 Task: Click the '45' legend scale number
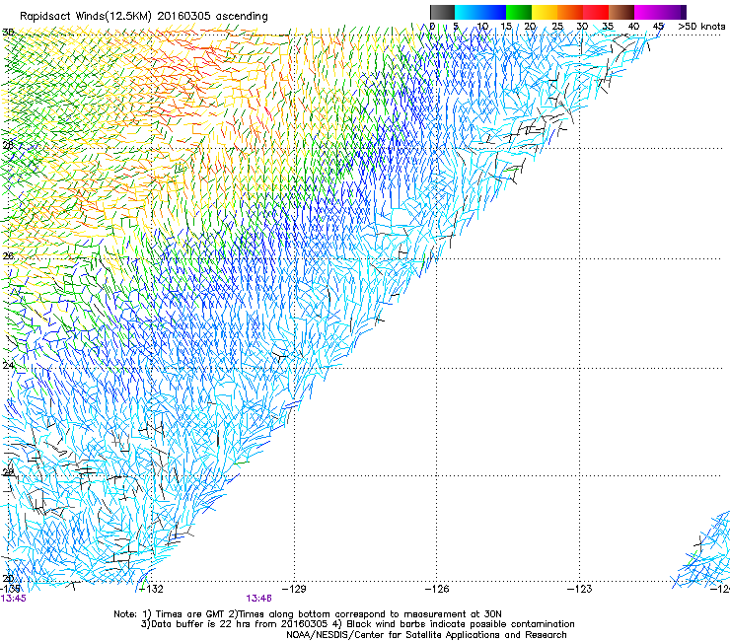tap(658, 26)
